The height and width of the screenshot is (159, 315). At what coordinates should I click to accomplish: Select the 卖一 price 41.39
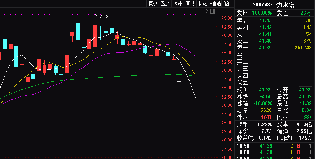265,48
